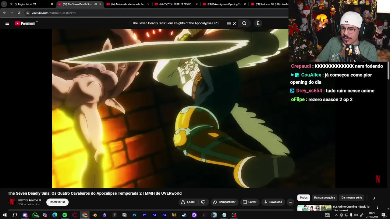Open the microphone tray icon
The image size is (390, 219).
coord(351,215)
